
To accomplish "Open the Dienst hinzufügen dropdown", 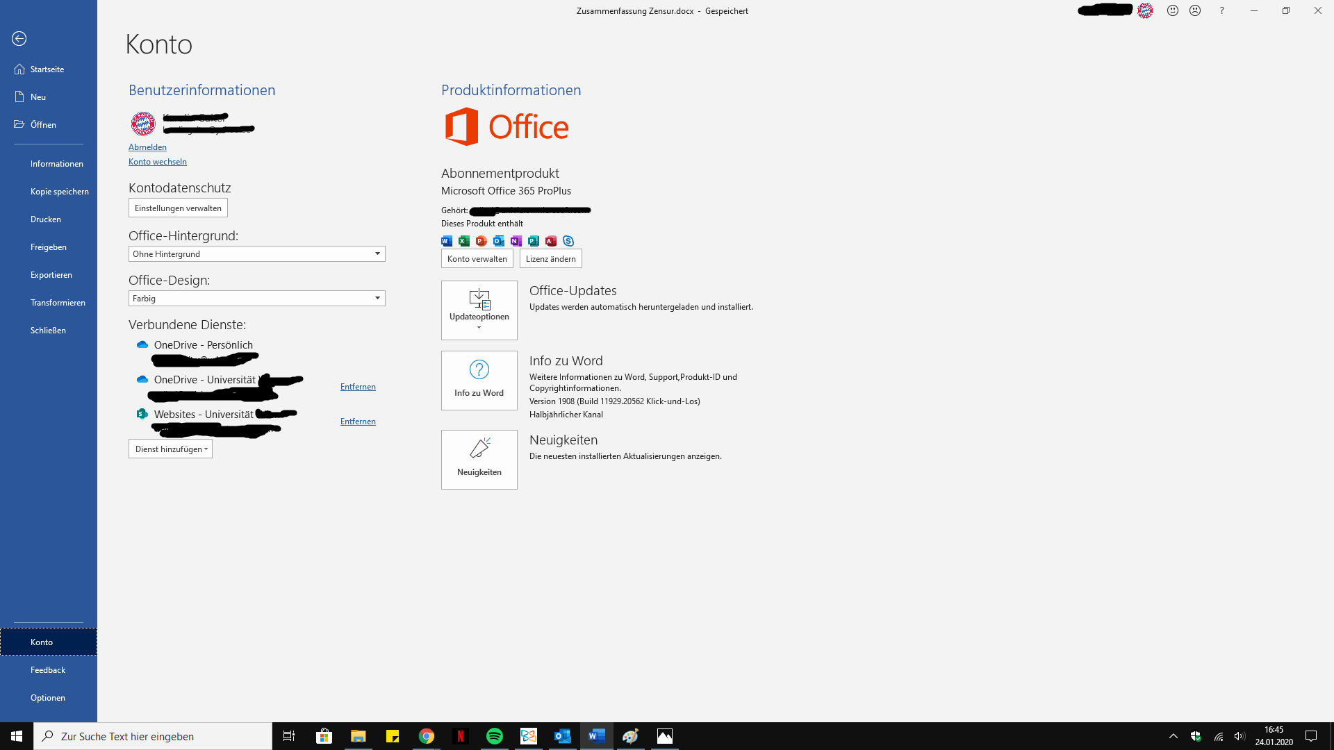I will [x=170, y=449].
